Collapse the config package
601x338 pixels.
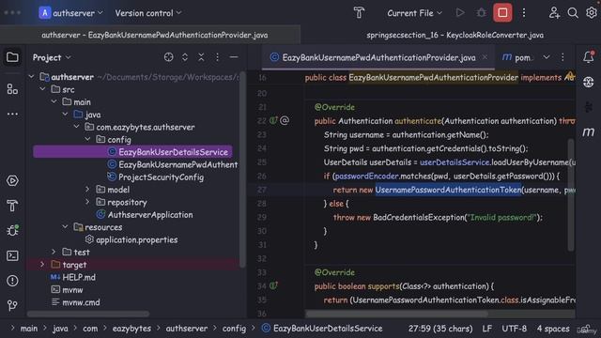(87, 140)
